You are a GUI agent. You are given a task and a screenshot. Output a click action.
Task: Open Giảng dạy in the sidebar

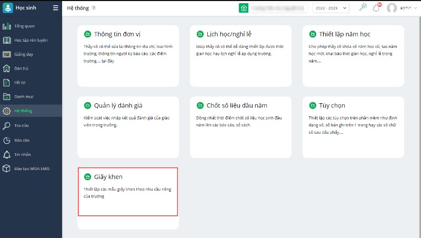coord(24,54)
